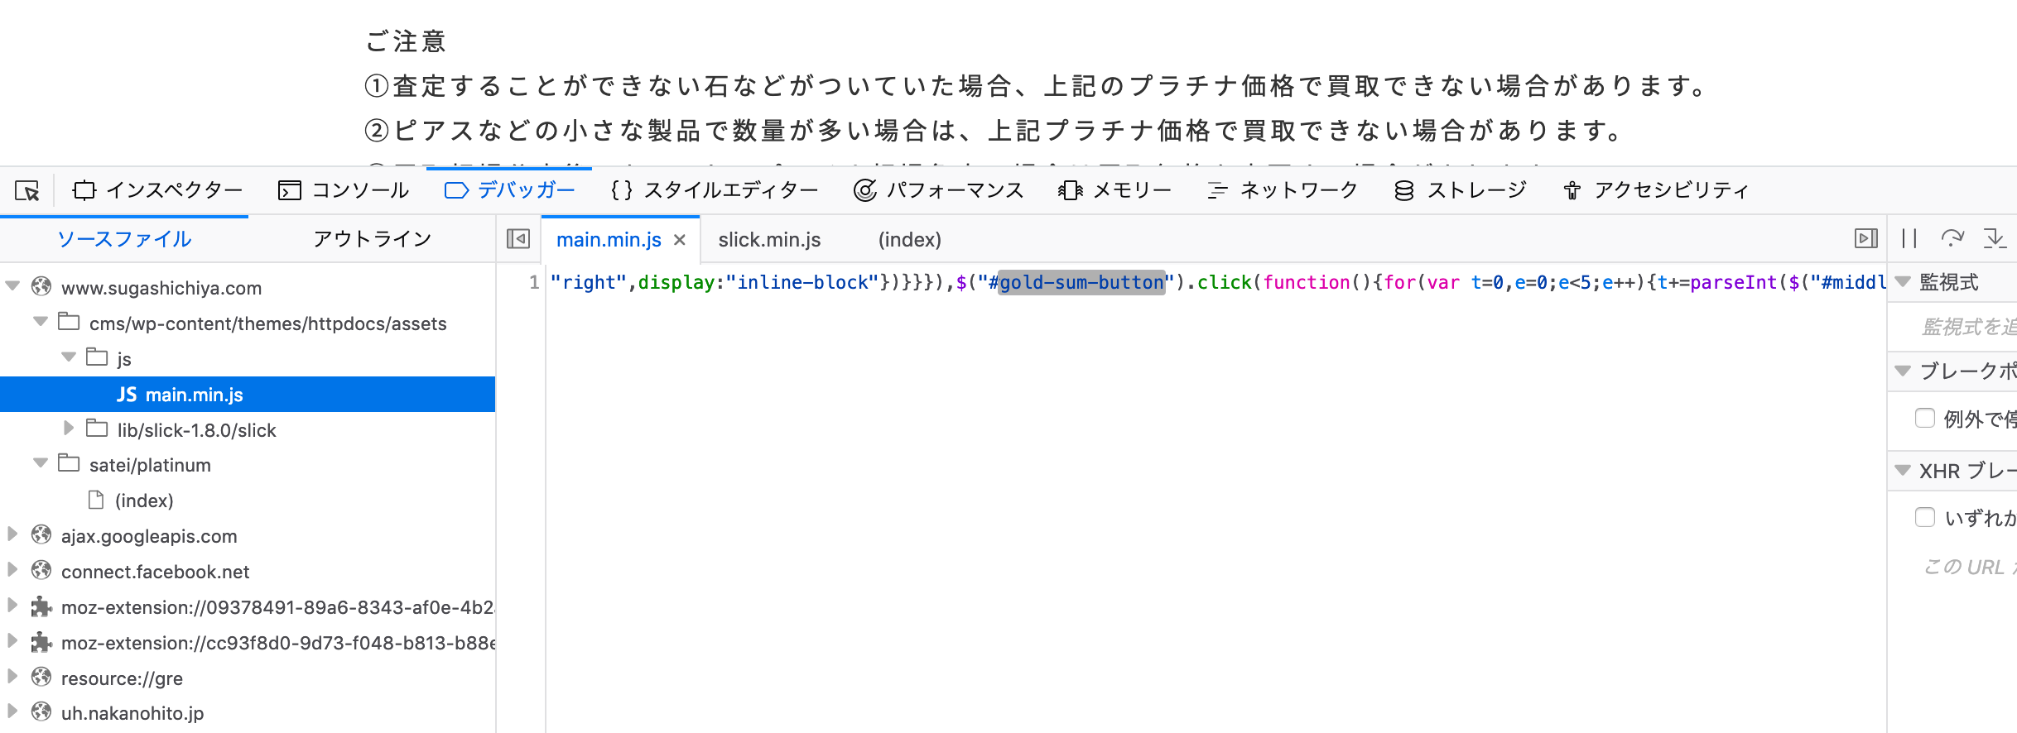Collapse the sources pane toggle icon
This screenshot has width=2017, height=733.
[518, 239]
